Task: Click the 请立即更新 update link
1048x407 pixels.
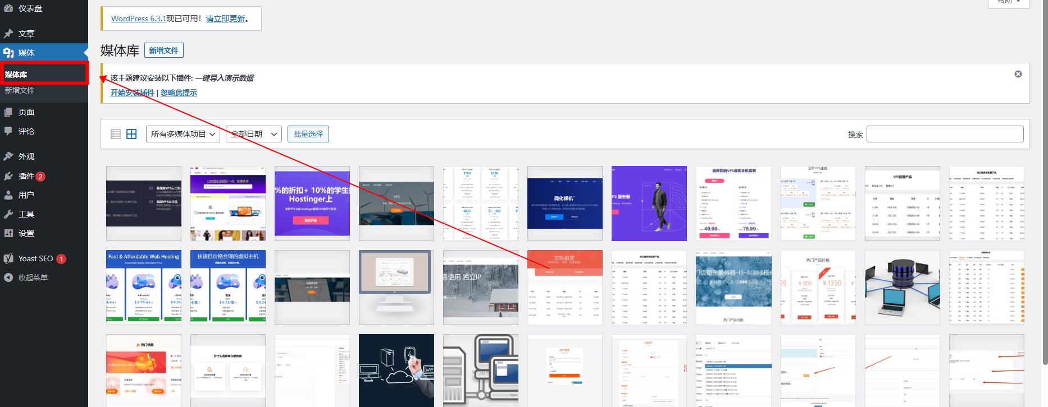Action: [x=225, y=18]
